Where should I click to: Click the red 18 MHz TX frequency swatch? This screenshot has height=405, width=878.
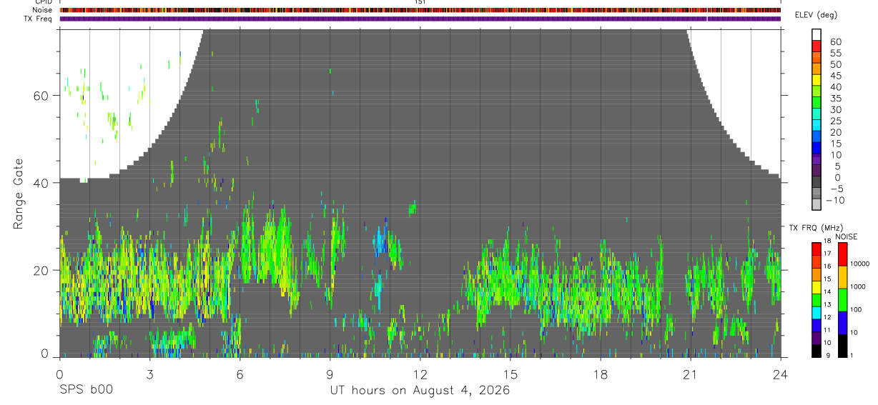click(x=817, y=249)
